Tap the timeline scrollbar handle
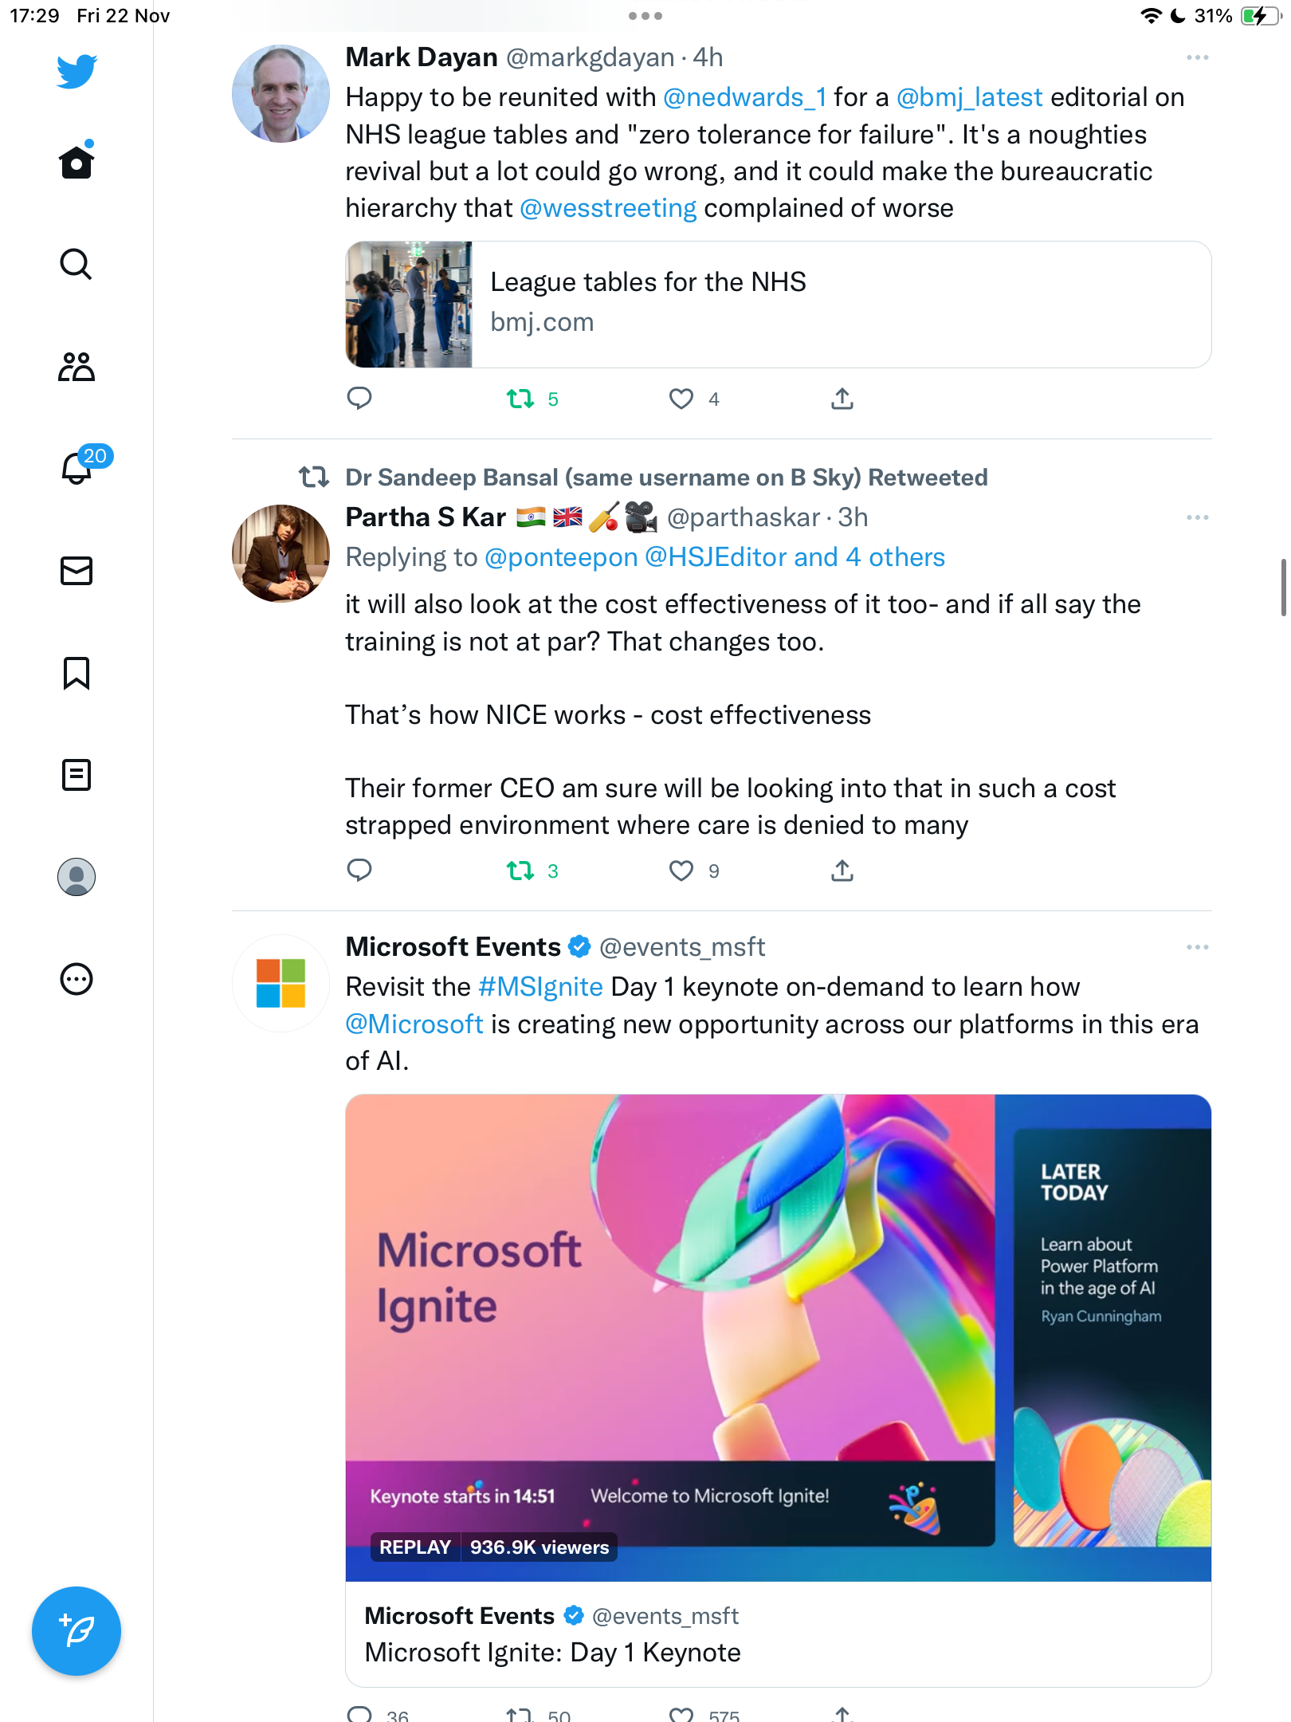This screenshot has width=1291, height=1722. (x=1283, y=588)
